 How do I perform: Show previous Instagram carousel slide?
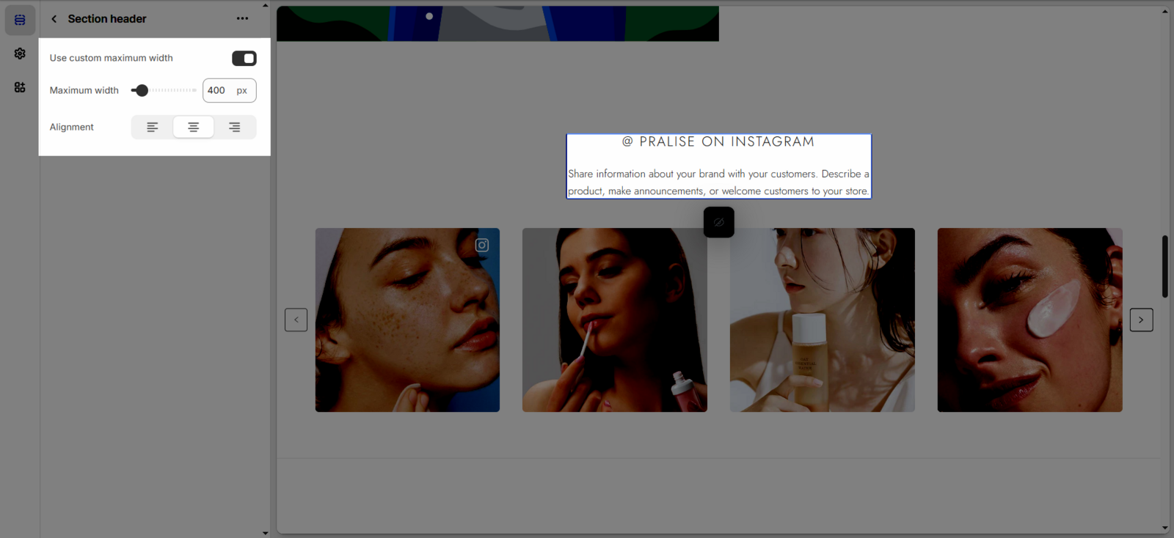click(296, 320)
